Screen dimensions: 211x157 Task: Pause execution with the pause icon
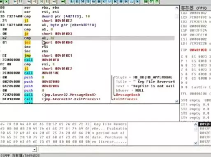[x=20, y=2]
